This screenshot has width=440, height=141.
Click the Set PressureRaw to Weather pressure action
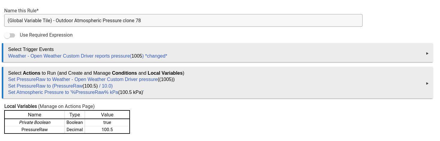[91, 79]
